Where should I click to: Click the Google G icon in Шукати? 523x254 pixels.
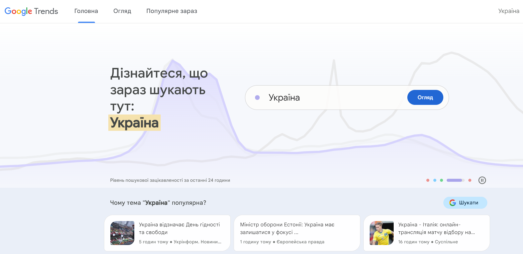click(x=452, y=203)
